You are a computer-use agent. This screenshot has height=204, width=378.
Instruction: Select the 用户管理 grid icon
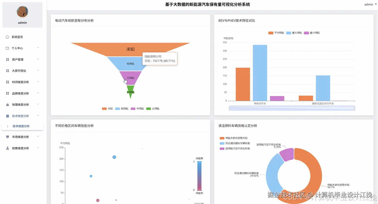click(7, 59)
